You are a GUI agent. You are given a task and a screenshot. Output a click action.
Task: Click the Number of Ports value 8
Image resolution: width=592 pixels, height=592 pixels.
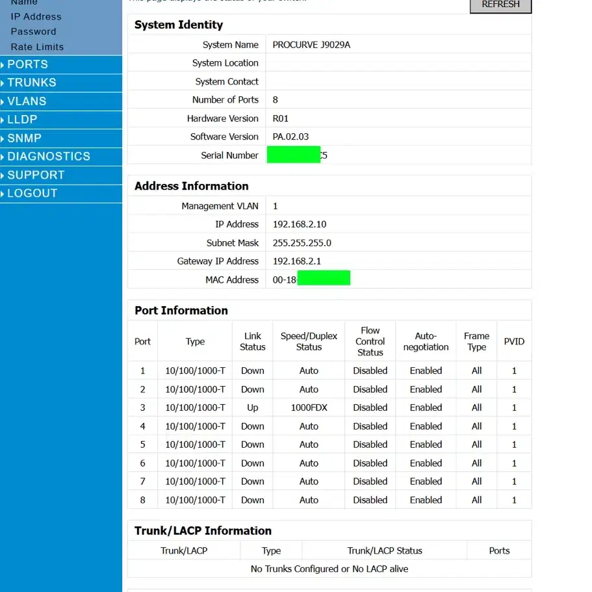click(276, 100)
